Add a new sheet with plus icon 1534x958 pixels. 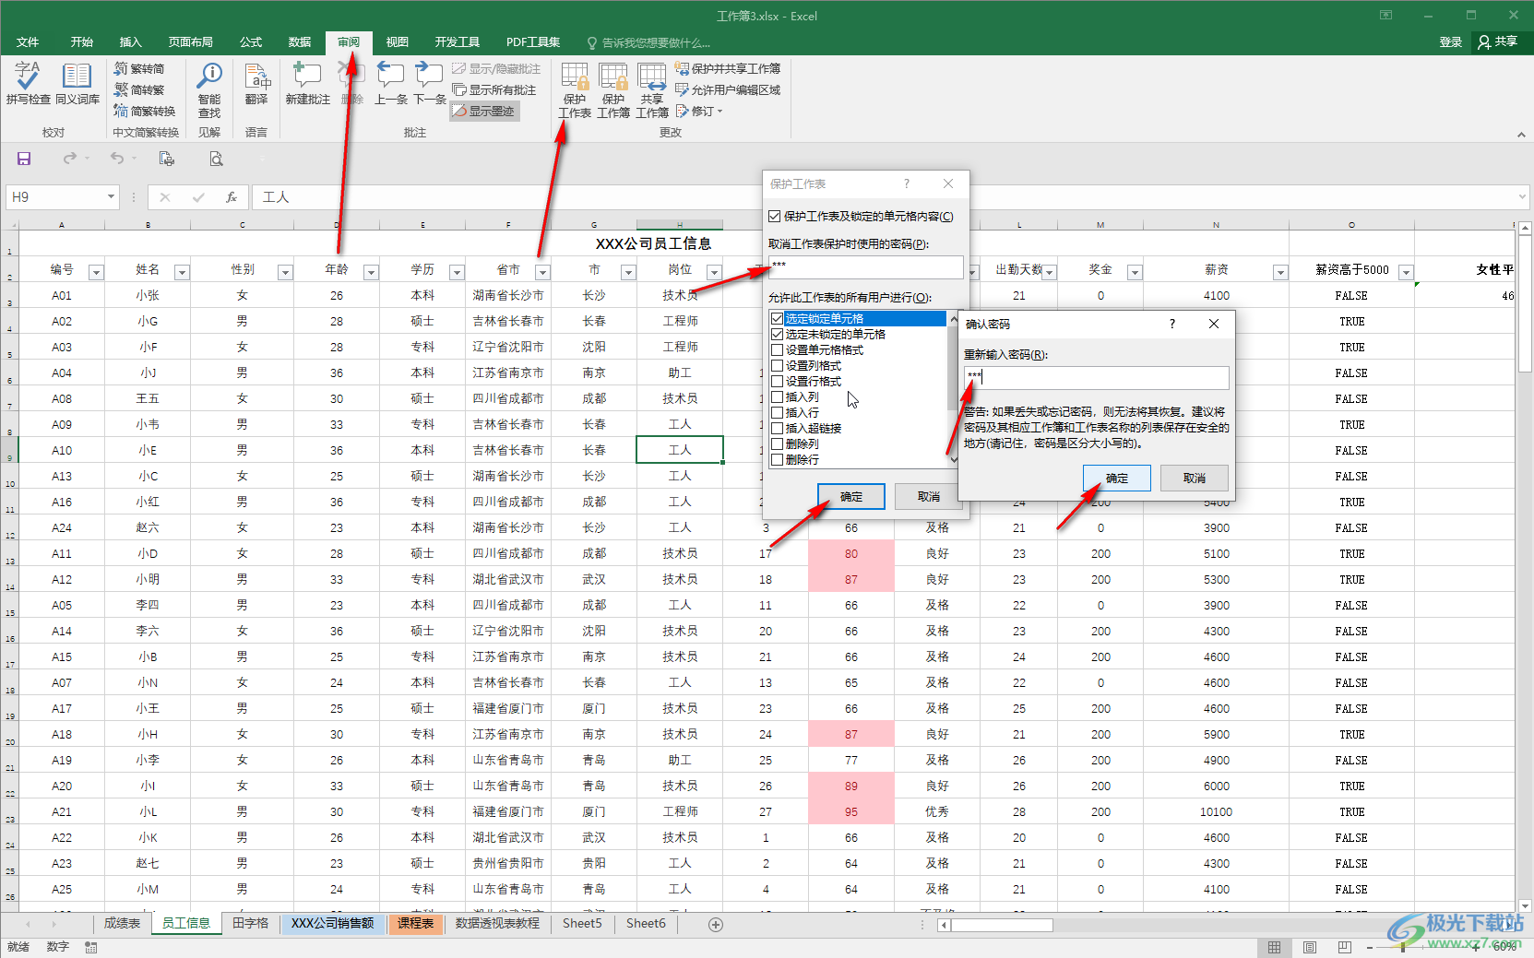pyautogui.click(x=715, y=924)
